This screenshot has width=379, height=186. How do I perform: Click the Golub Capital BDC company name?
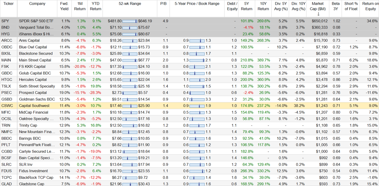pyautogui.click(x=35, y=73)
